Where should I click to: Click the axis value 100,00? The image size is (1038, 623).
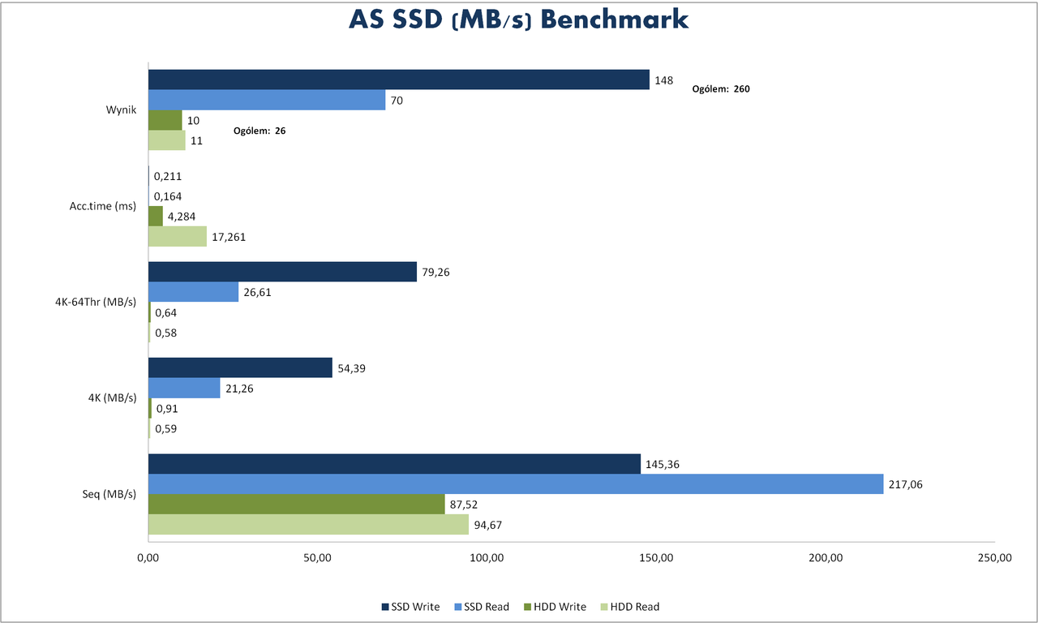pos(487,558)
